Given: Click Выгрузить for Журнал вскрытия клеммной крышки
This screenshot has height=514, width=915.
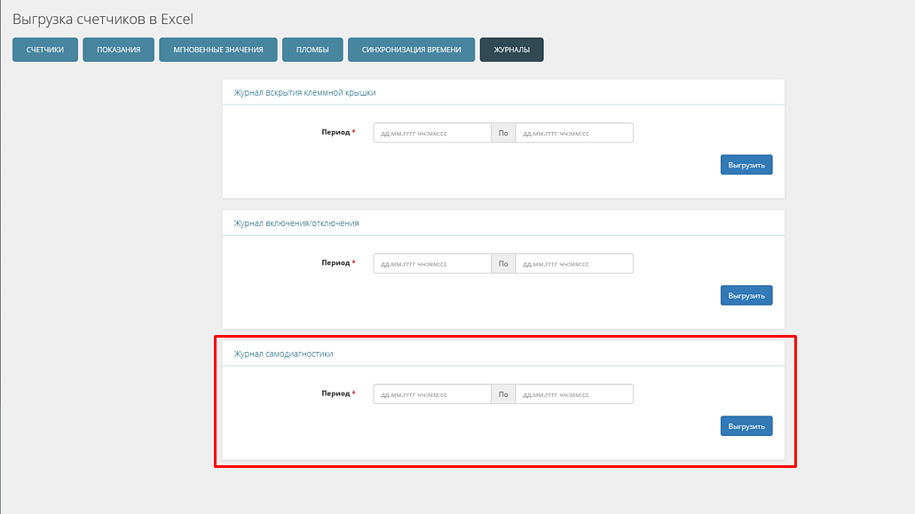Looking at the screenshot, I should [745, 164].
